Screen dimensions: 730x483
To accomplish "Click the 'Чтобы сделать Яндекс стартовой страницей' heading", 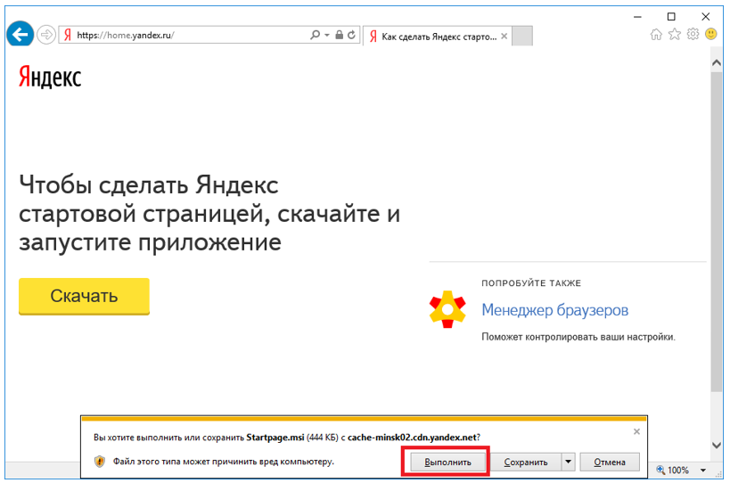I will pos(209,214).
